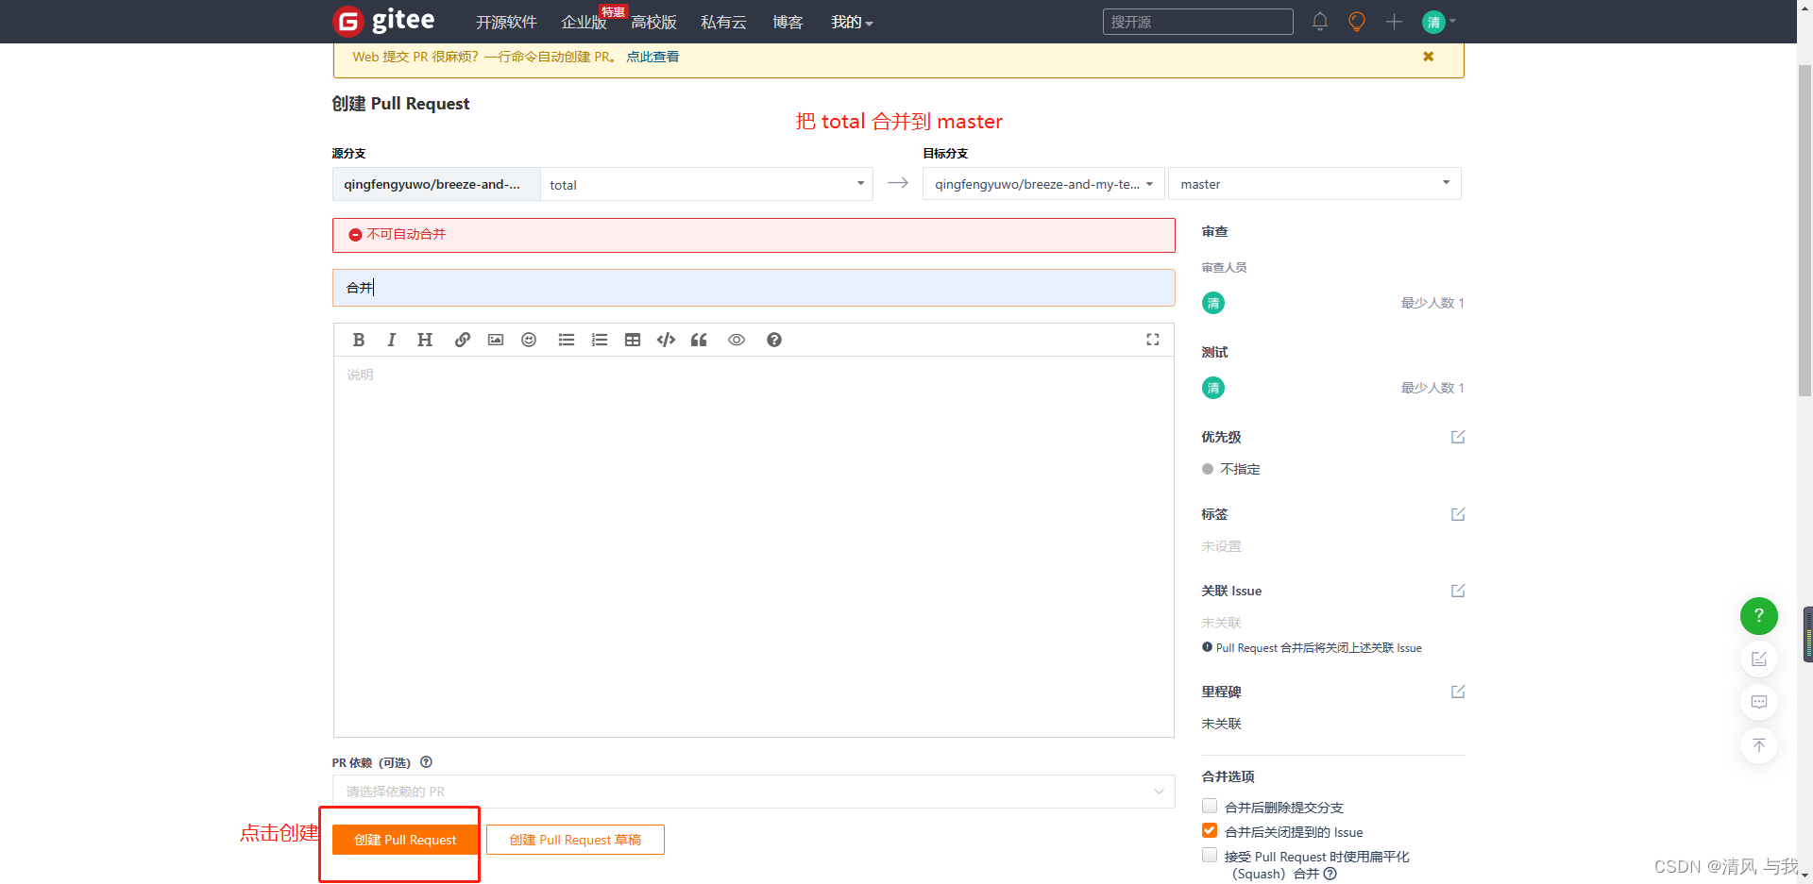Screen dimensions: 1813x884
Task: Open PR 依赖 selection dropdown
Action: pos(754,792)
